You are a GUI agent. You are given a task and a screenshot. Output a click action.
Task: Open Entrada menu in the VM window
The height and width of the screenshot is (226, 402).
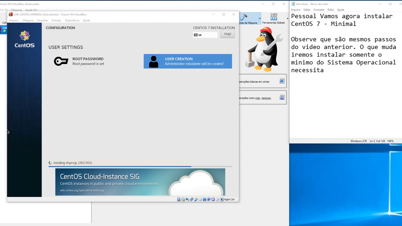coord(56,20)
